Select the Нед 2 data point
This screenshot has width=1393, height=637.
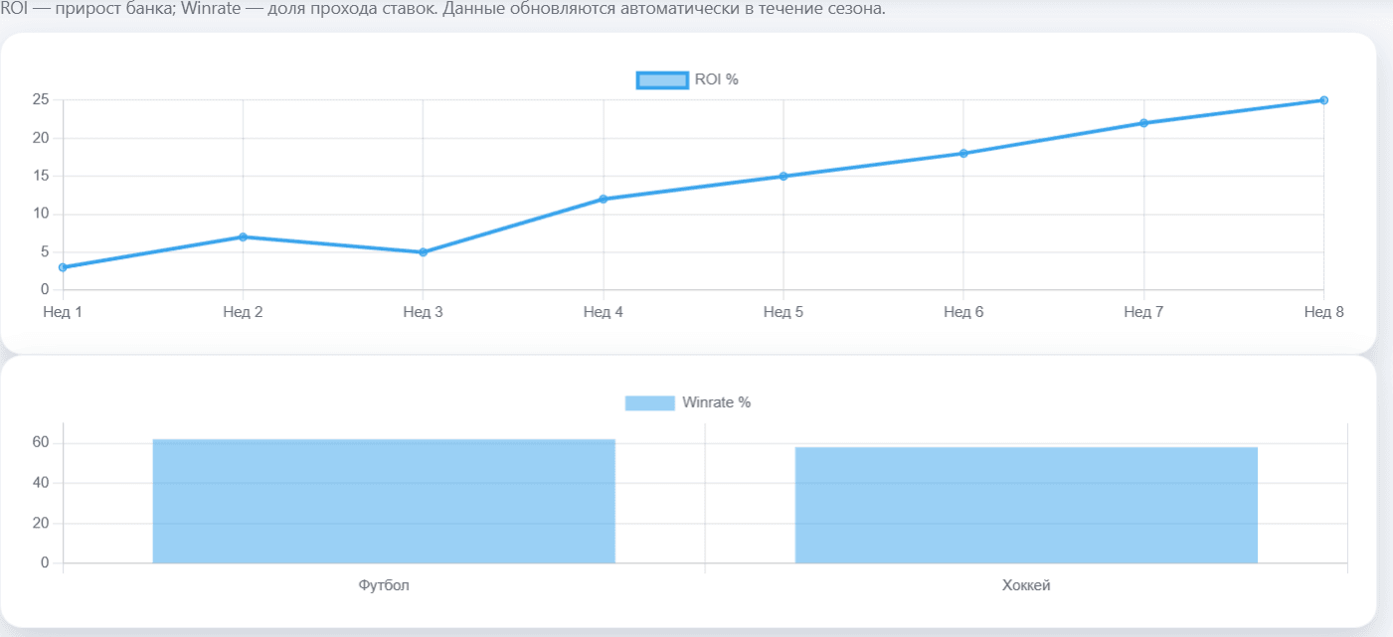click(243, 237)
